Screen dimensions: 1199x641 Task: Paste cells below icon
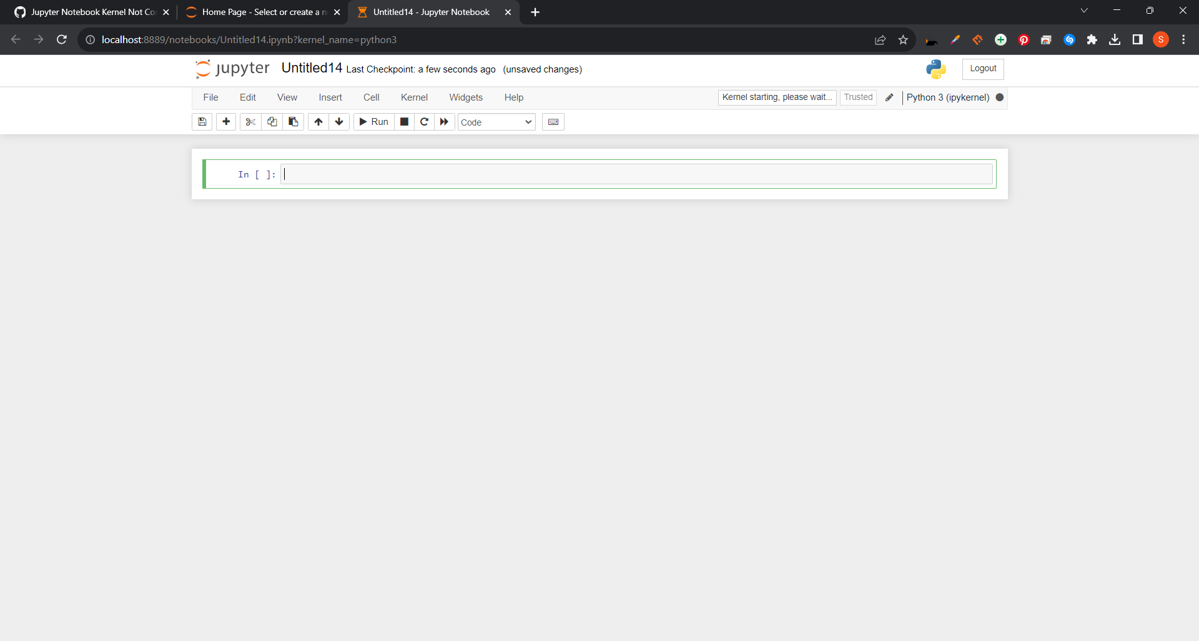(x=293, y=122)
